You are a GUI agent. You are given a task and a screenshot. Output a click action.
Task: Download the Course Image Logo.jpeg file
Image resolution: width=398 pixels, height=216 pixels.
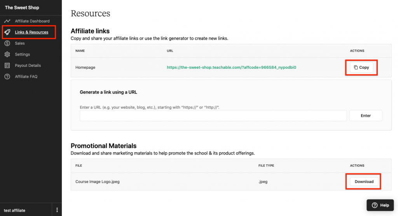364,181
